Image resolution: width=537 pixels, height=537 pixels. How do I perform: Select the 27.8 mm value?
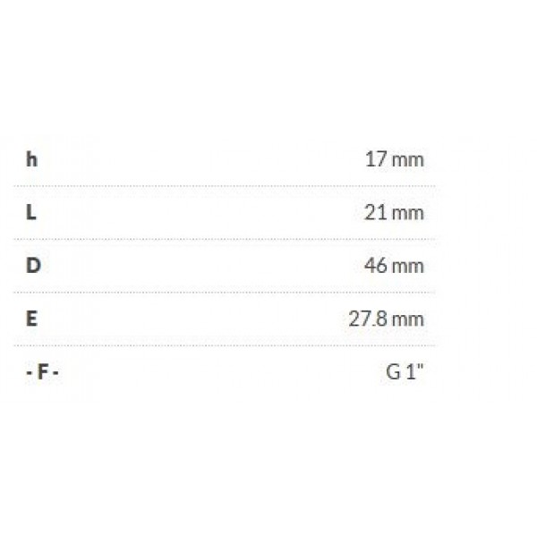coord(387,319)
